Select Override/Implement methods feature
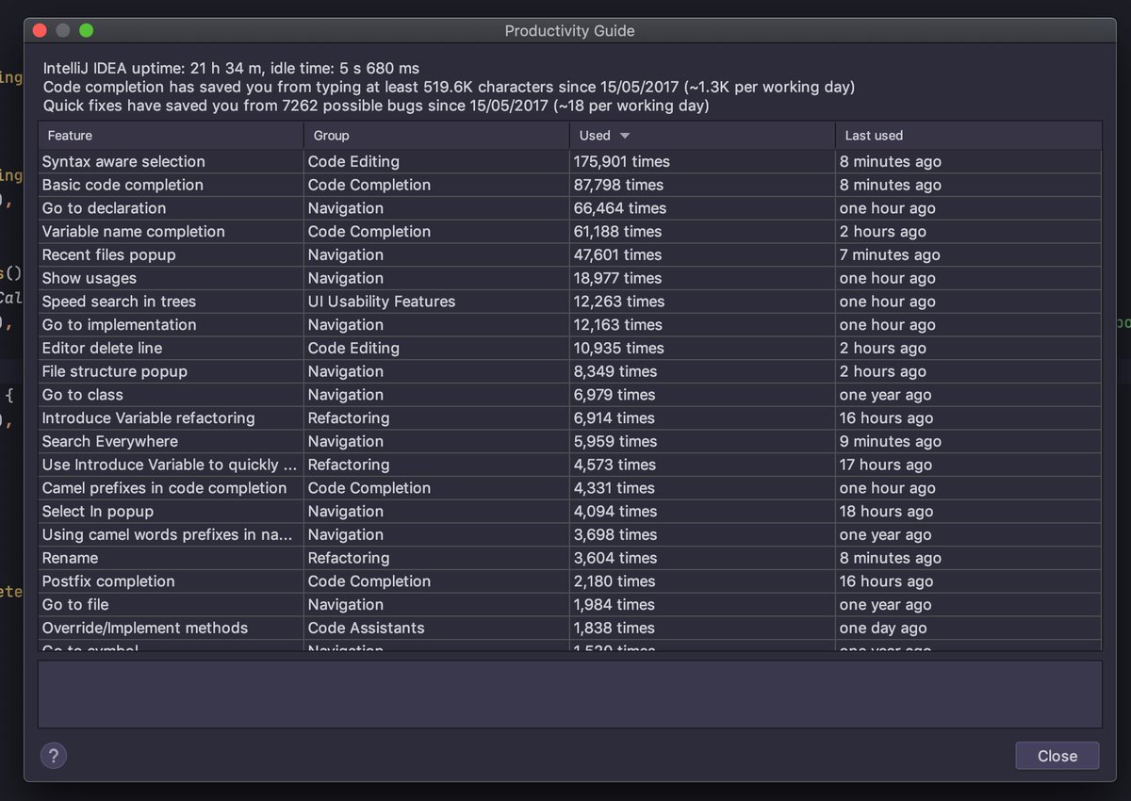Viewport: 1131px width, 801px height. 569,628
